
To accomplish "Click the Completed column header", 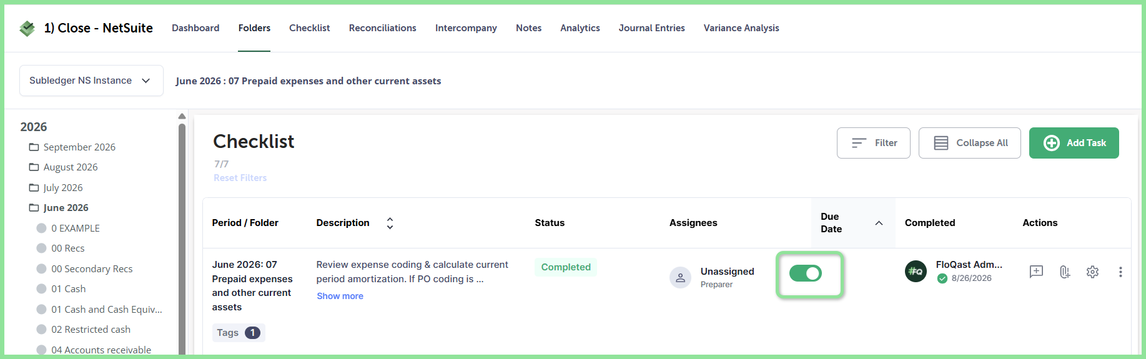I will coord(930,223).
